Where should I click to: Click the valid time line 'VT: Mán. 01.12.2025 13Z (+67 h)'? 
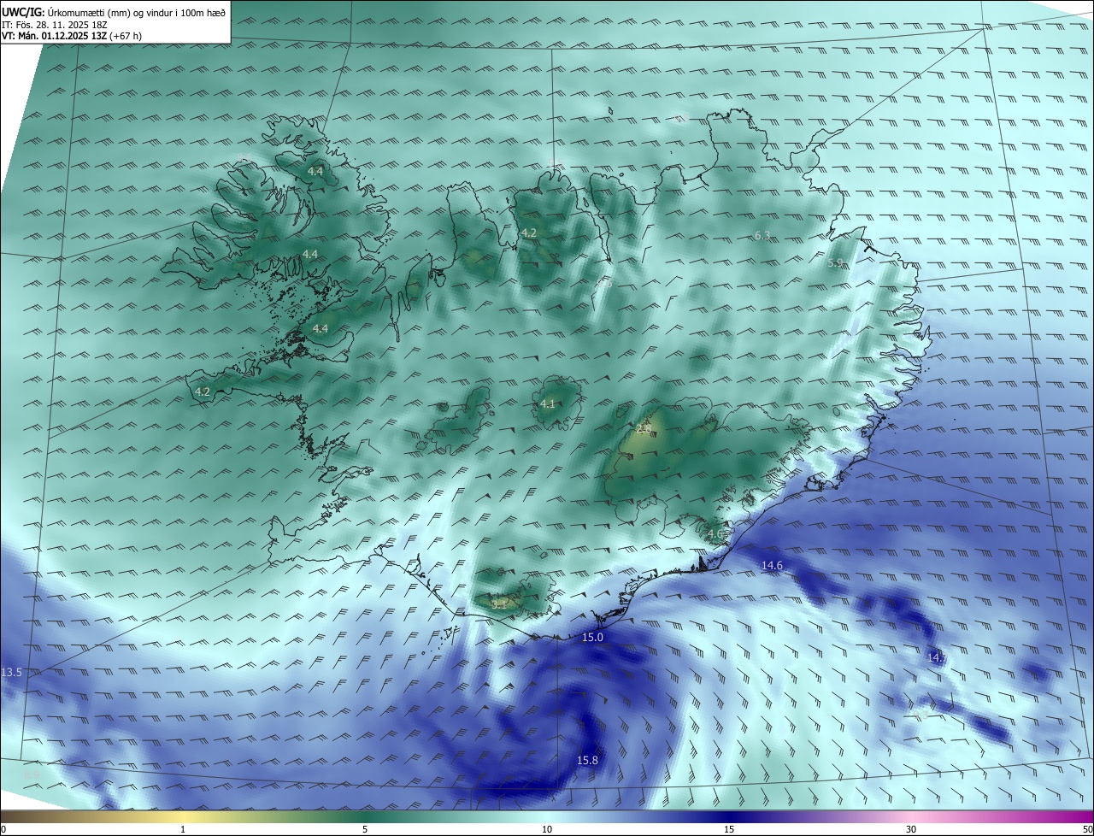(x=72, y=36)
